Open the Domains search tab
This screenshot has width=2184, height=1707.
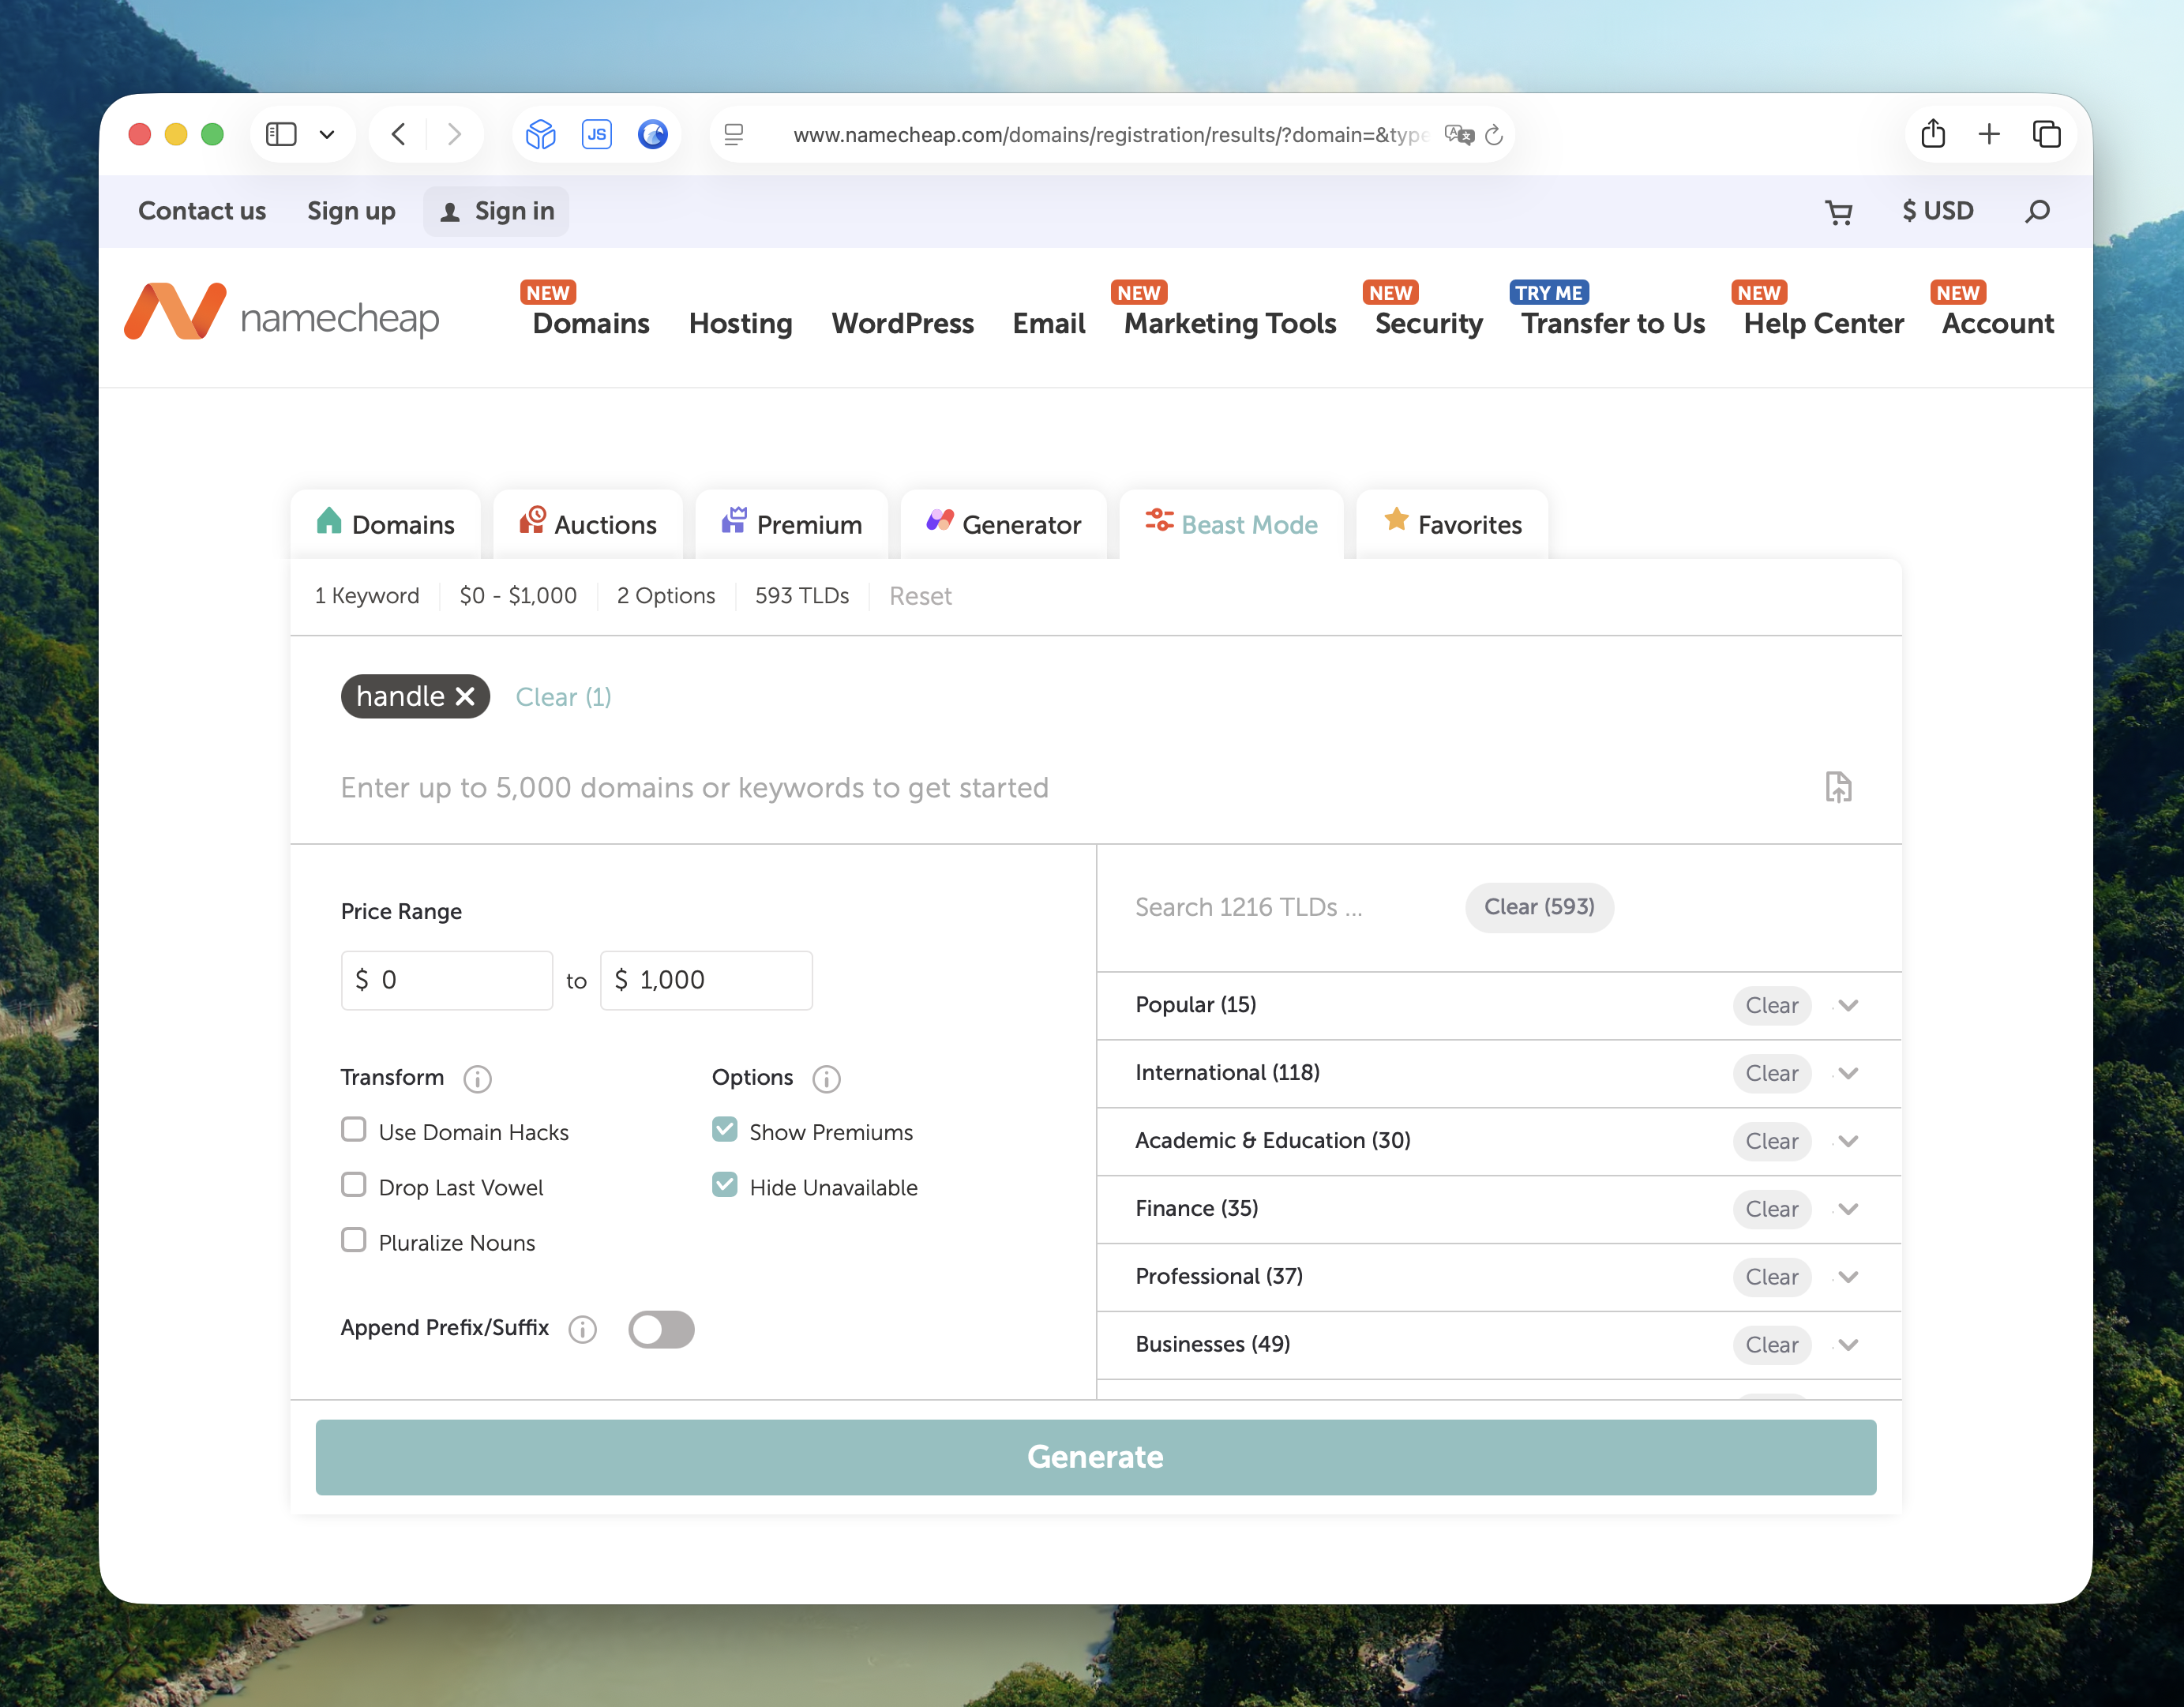click(x=385, y=523)
